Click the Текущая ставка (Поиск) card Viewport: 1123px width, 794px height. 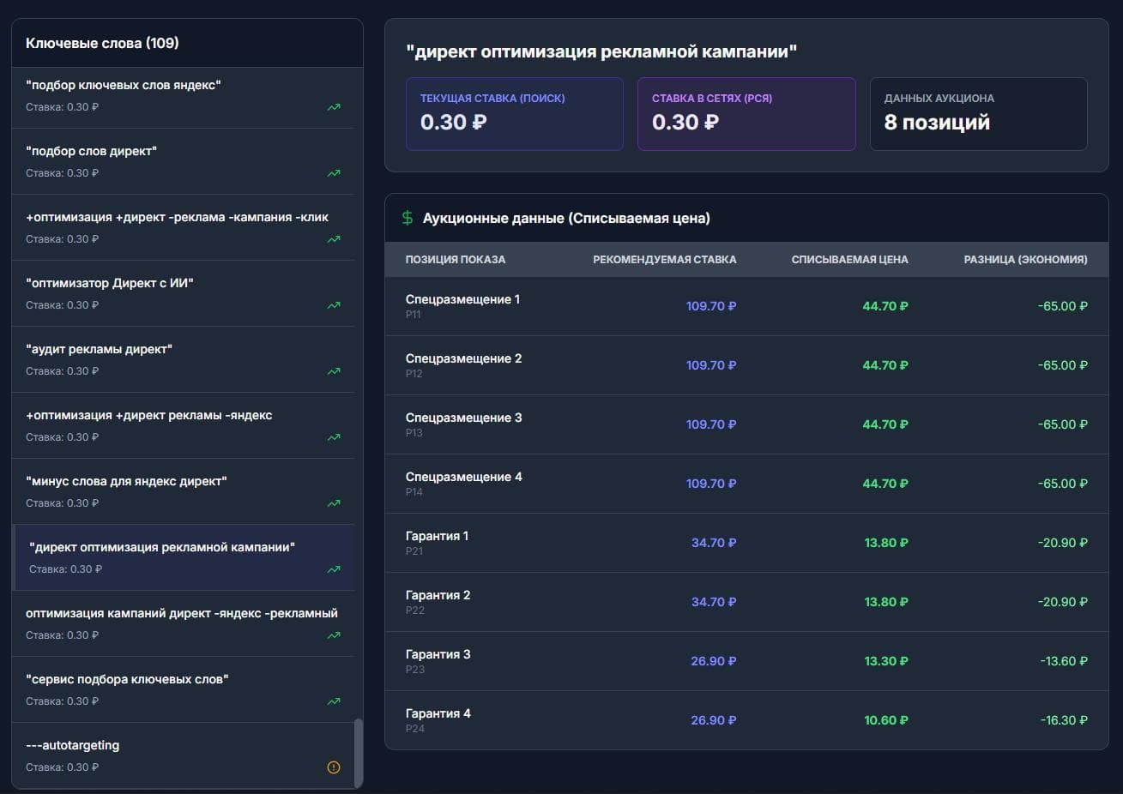(515, 114)
